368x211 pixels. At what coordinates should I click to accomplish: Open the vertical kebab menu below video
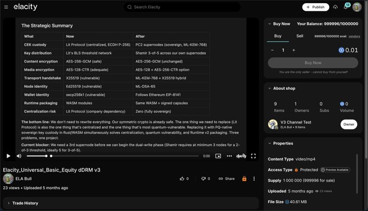tap(254, 179)
